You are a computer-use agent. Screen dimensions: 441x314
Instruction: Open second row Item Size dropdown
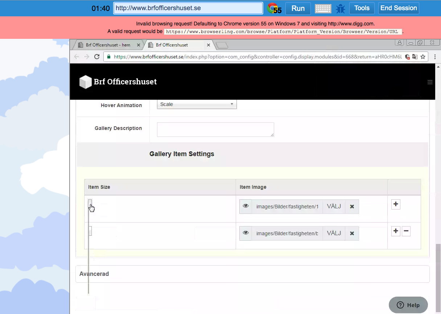tap(90, 231)
